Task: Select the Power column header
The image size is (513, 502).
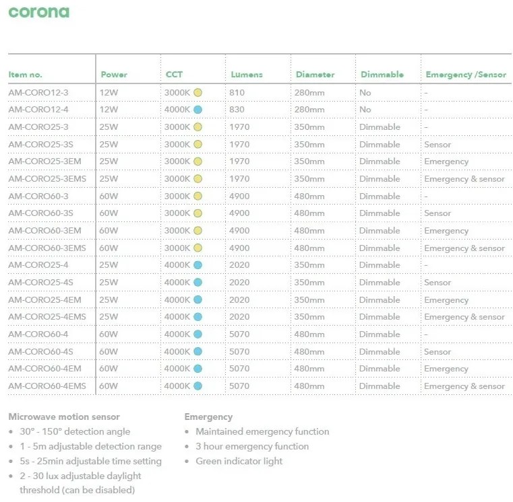Action: coord(114,75)
